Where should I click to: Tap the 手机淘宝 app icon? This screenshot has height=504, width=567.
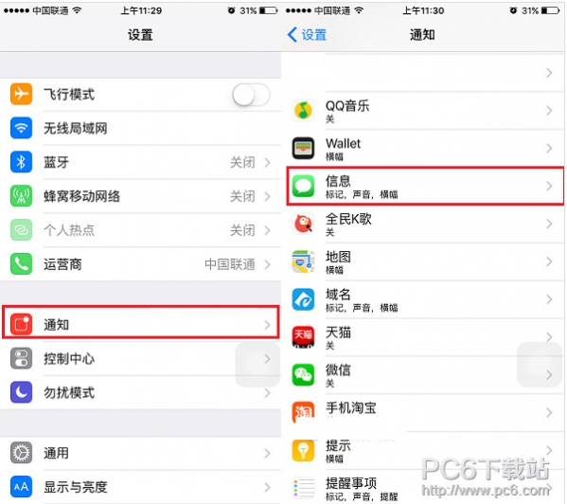point(303,412)
